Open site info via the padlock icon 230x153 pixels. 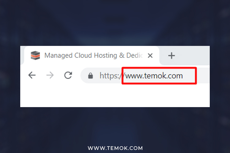click(x=90, y=76)
